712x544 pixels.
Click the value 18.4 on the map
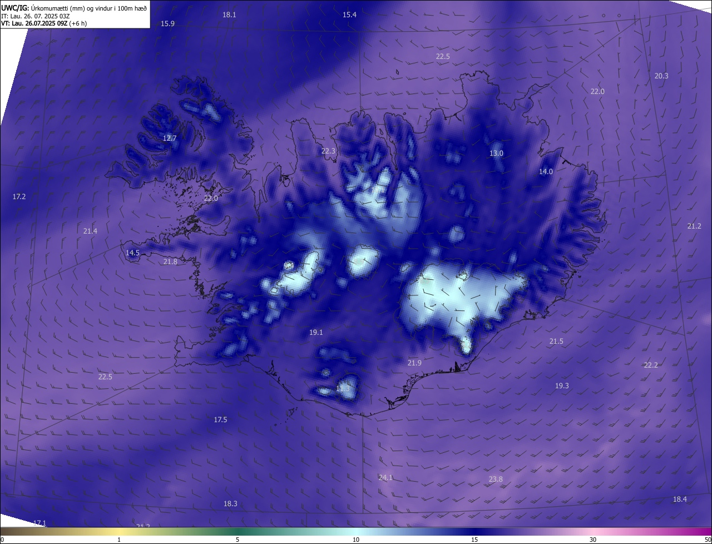tap(680, 499)
